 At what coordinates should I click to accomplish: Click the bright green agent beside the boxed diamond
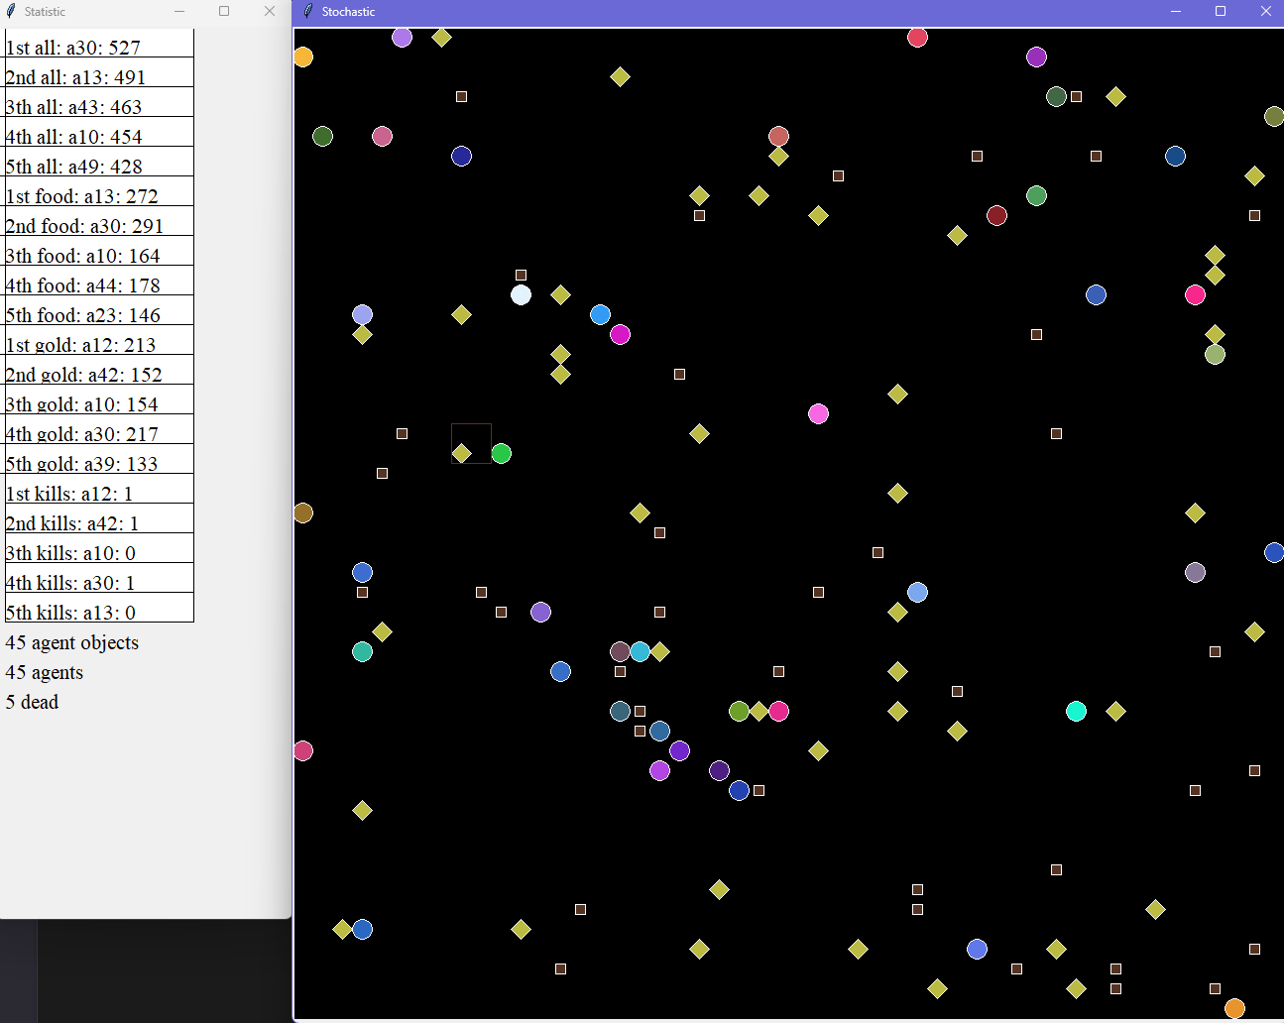click(x=501, y=453)
